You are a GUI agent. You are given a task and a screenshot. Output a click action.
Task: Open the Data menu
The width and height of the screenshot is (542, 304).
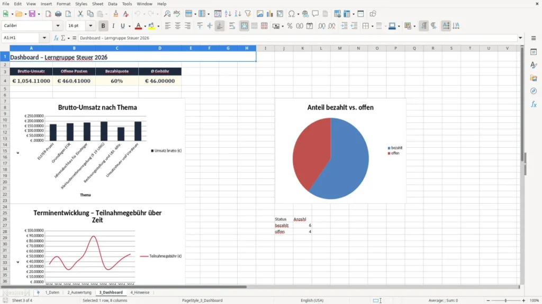tap(112, 4)
